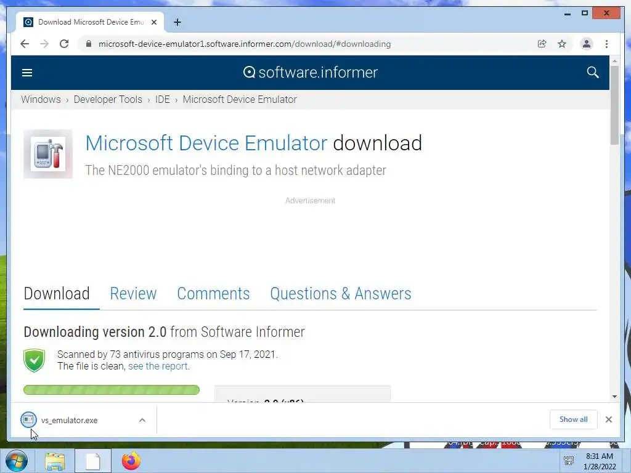Image resolution: width=631 pixels, height=473 pixels.
Task: Open the Chrome three-dot menu
Action: click(606, 44)
